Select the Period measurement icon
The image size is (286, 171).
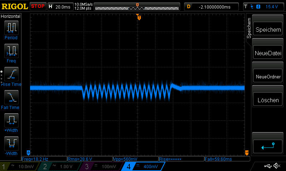11,27
